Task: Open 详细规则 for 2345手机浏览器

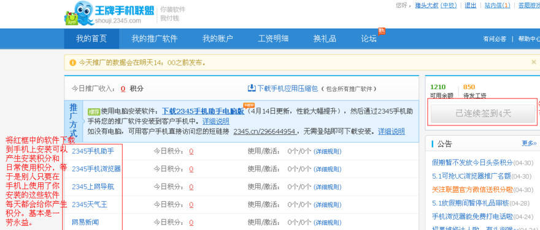Action: pyautogui.click(x=327, y=169)
